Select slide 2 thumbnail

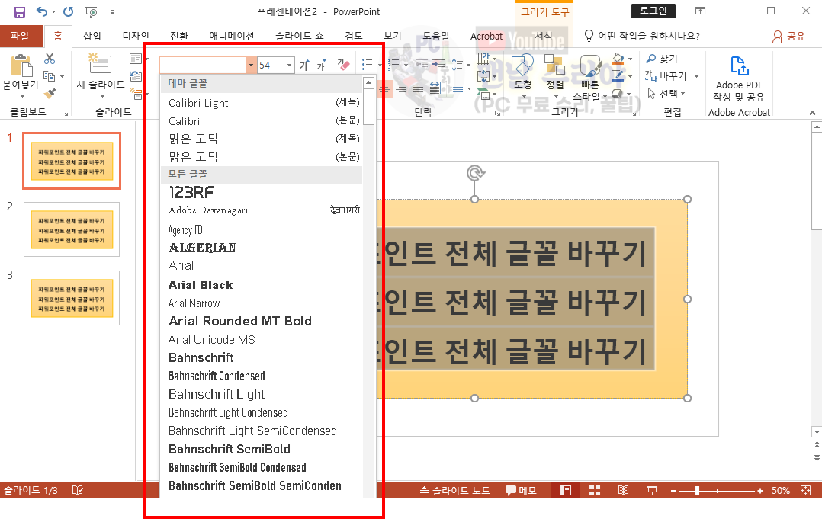[72, 229]
